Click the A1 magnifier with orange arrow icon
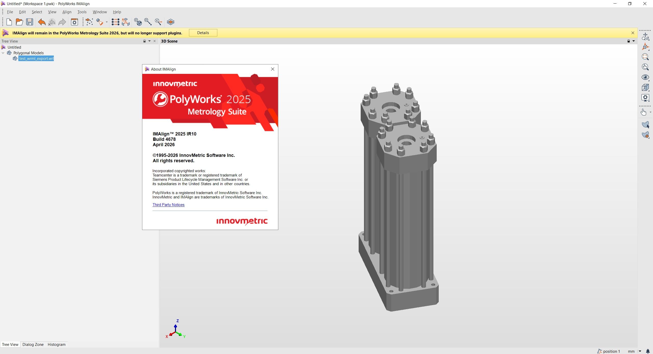 pos(158,22)
